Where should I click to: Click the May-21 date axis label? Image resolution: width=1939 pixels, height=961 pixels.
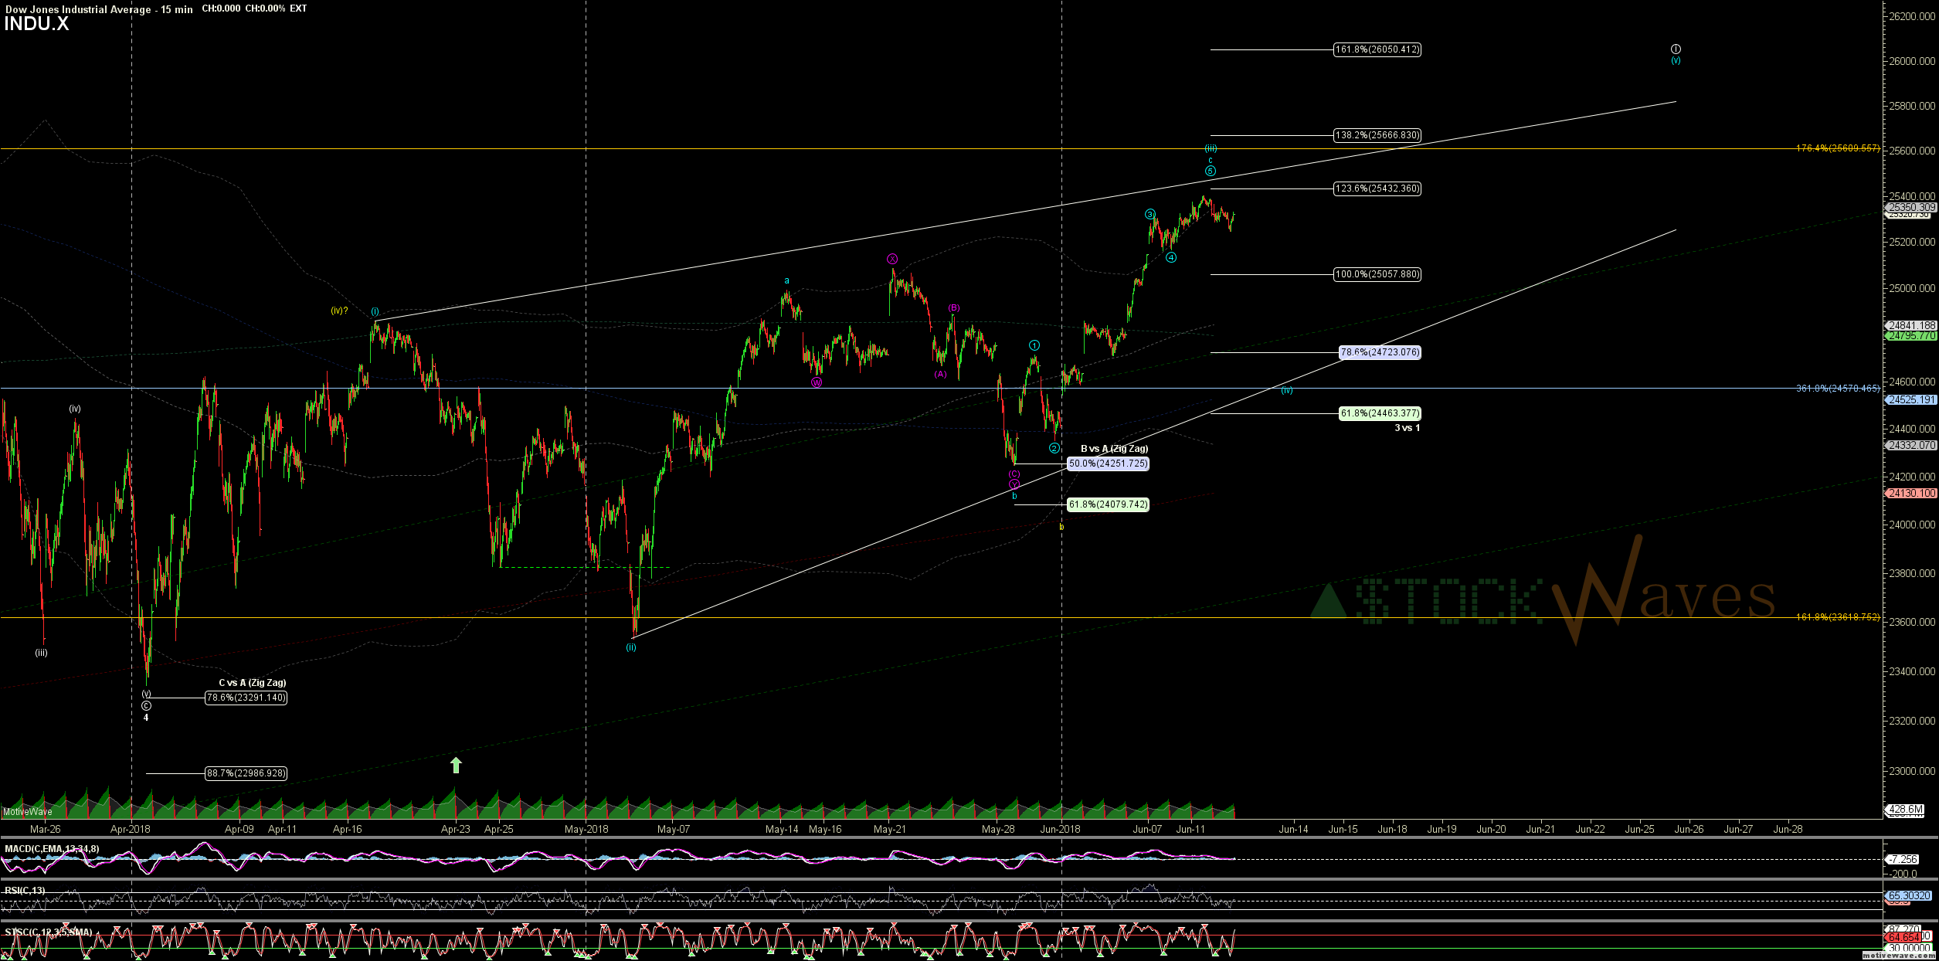[x=890, y=830]
